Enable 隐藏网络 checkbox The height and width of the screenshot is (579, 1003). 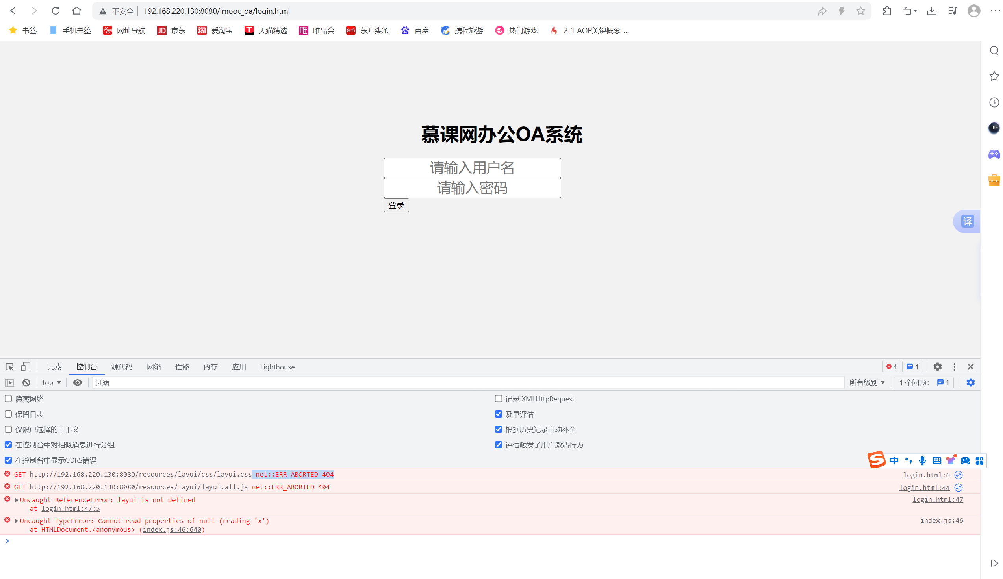point(8,399)
